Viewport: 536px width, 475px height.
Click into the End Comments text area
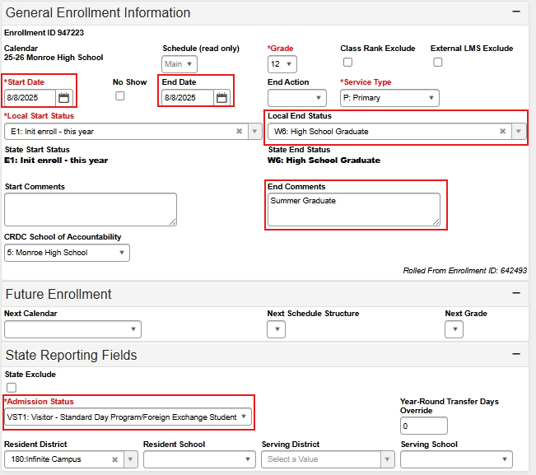pos(353,209)
